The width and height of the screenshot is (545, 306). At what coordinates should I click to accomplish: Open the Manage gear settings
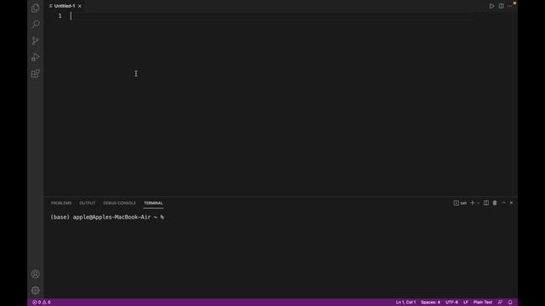point(35,290)
